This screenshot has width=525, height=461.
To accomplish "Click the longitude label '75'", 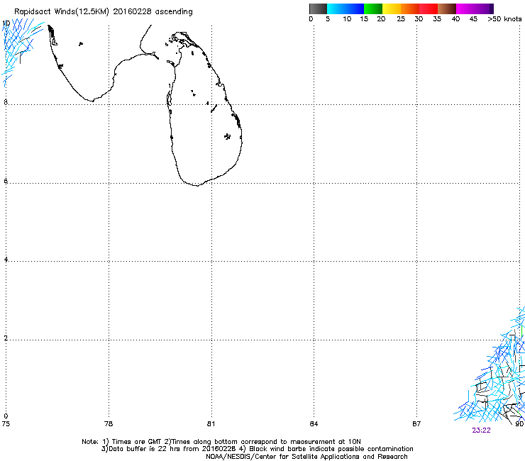I will tap(6, 424).
